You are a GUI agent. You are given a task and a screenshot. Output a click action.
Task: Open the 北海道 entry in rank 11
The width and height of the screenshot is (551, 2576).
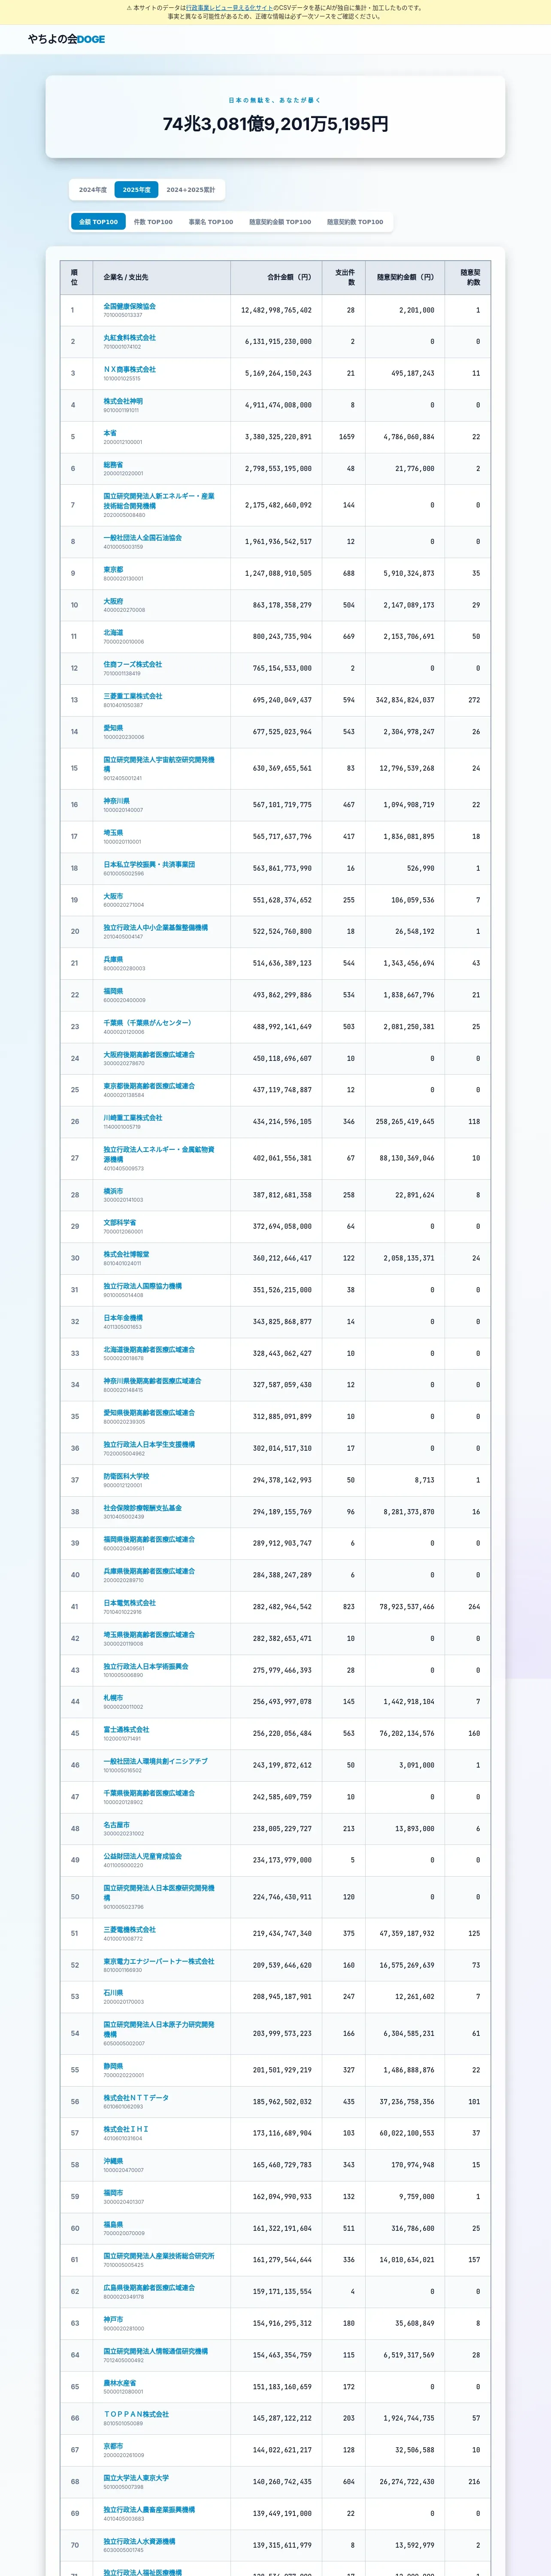pos(113,632)
